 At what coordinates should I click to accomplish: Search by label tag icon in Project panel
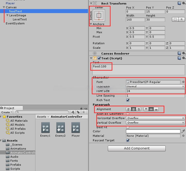coord(78,112)
